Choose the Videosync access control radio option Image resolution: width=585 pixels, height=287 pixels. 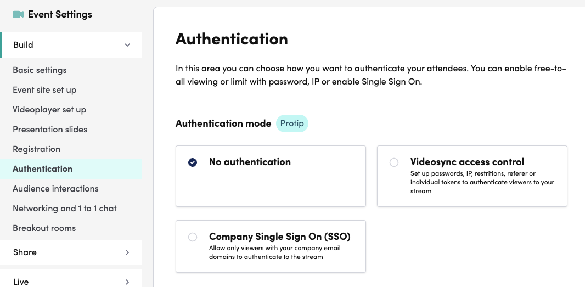click(x=394, y=162)
